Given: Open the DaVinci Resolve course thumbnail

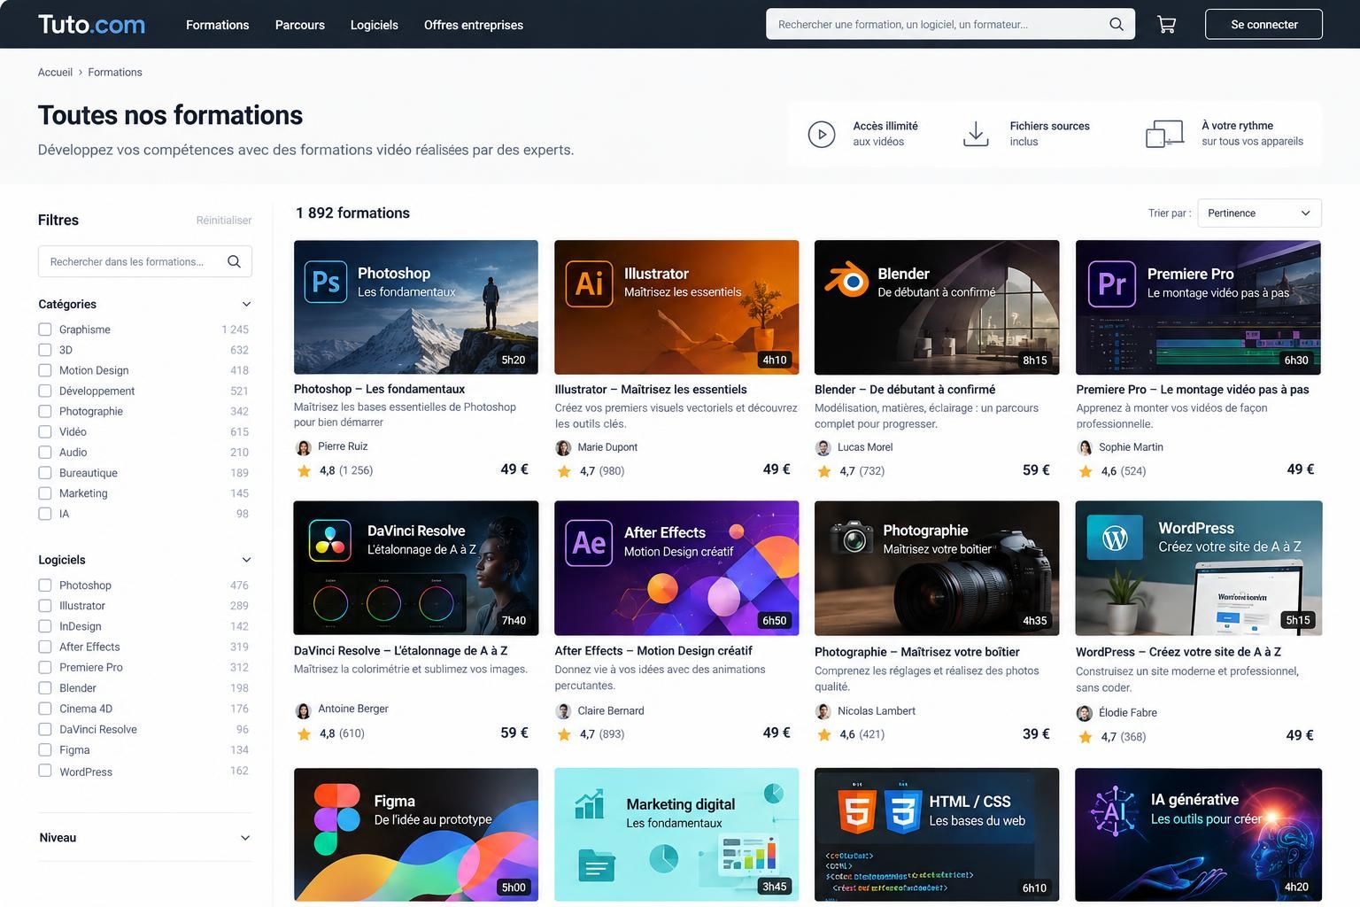Looking at the screenshot, I should pos(416,568).
